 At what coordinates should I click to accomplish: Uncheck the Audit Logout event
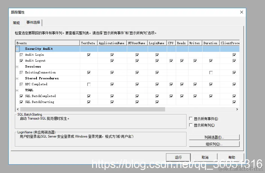point(21,60)
